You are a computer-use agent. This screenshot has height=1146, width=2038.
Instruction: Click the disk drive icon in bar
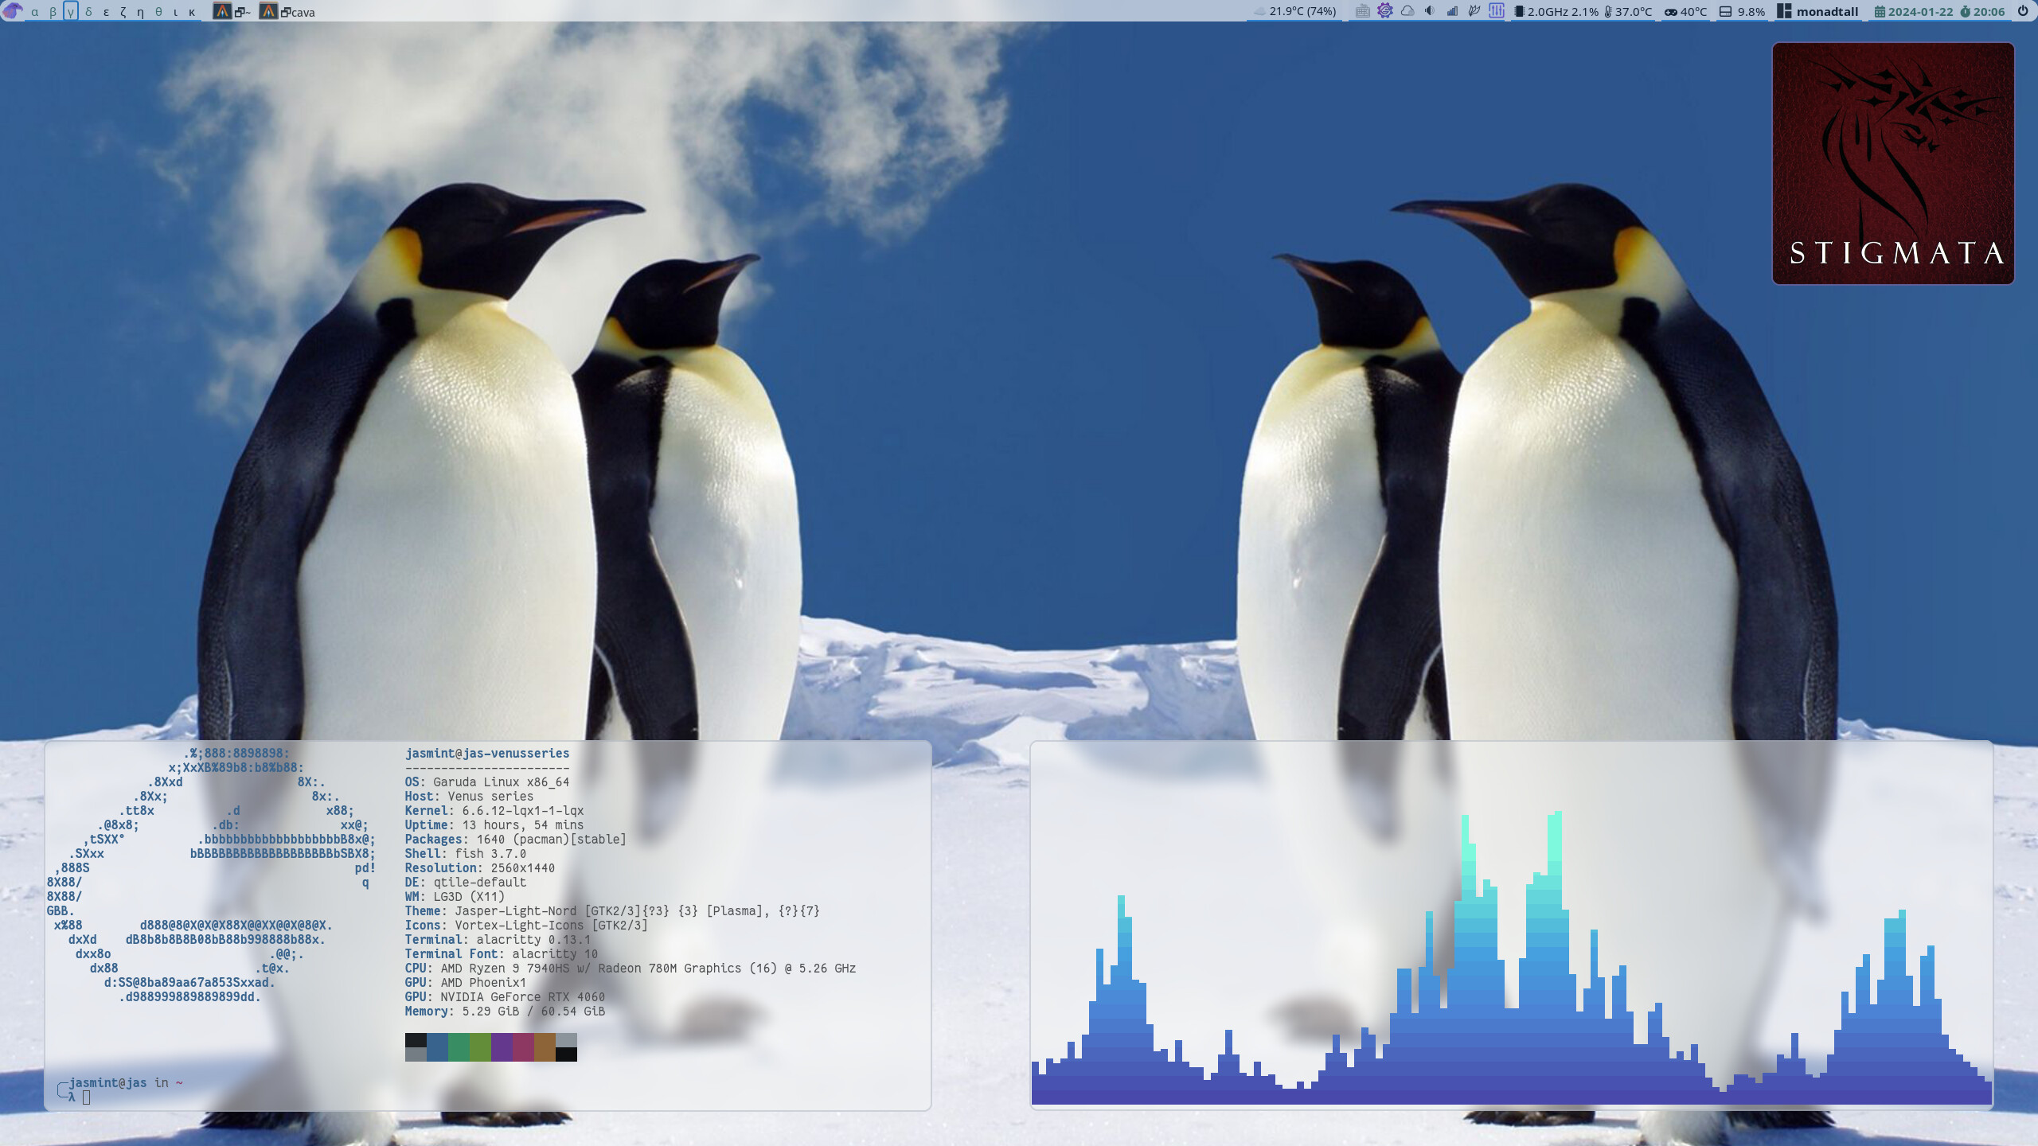point(1726,12)
